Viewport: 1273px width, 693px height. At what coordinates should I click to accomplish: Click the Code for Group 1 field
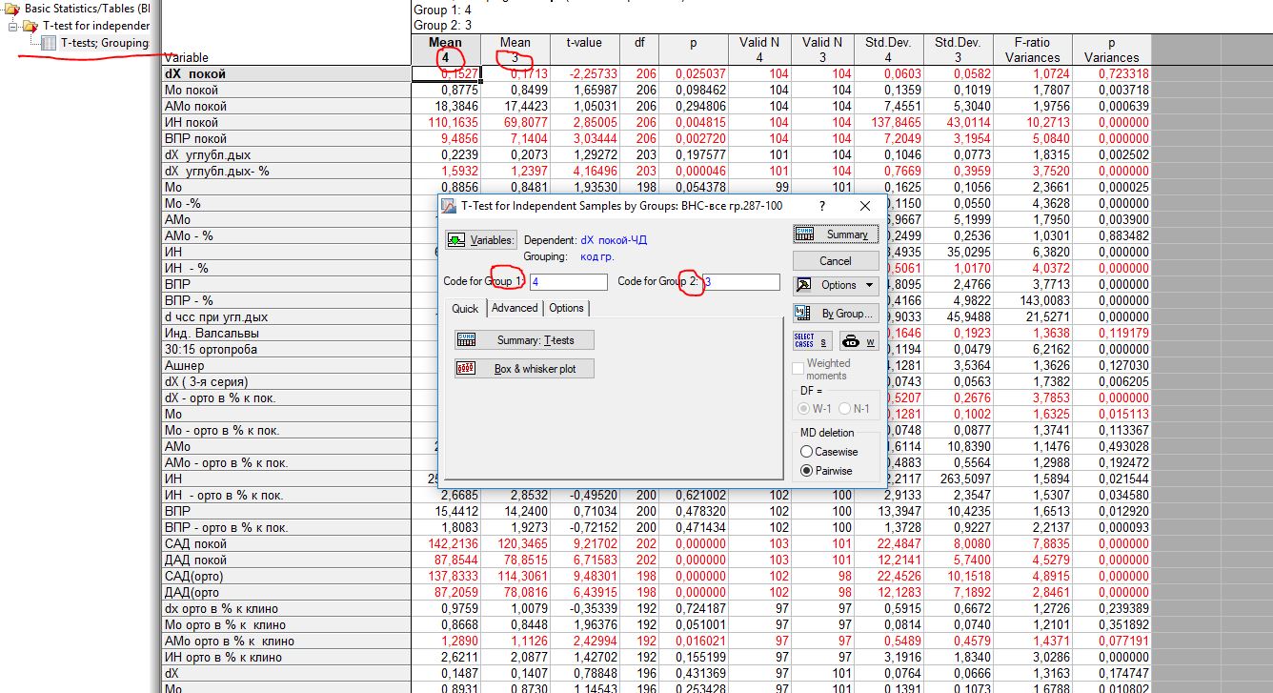pyautogui.click(x=568, y=282)
